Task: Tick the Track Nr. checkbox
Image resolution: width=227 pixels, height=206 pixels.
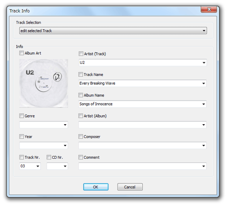Action: pos(21,158)
